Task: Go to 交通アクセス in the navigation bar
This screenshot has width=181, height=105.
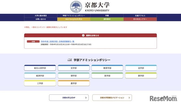Action: point(140,16)
